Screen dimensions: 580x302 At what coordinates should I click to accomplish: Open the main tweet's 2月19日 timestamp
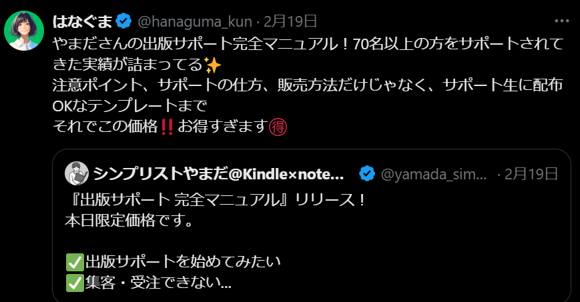290,21
